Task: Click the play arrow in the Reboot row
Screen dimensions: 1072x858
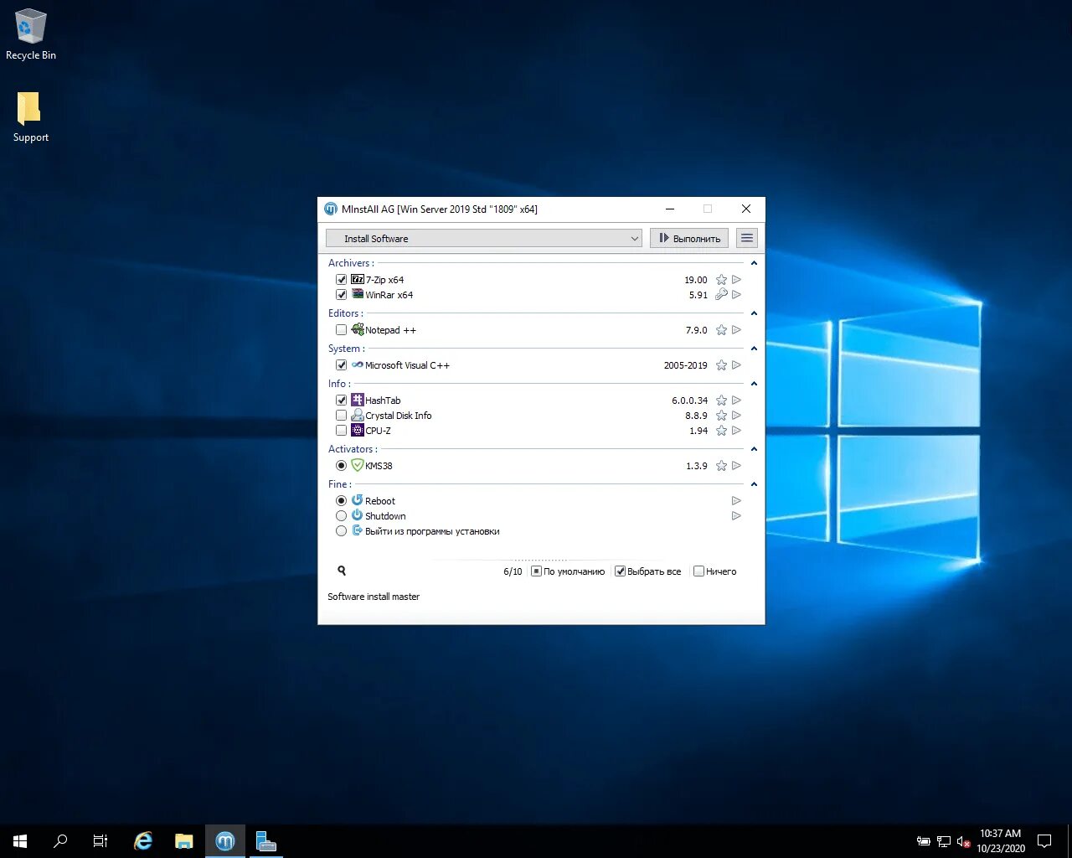Action: point(737,501)
